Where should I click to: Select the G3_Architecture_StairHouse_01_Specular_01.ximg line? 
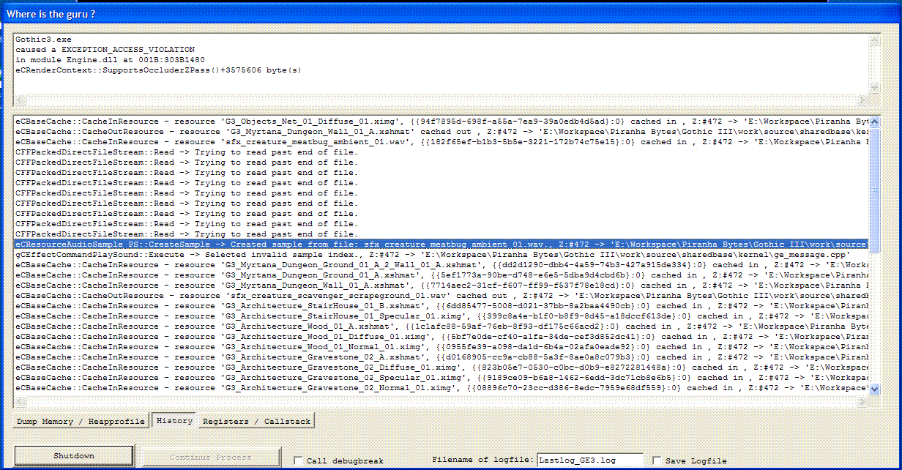click(441, 316)
